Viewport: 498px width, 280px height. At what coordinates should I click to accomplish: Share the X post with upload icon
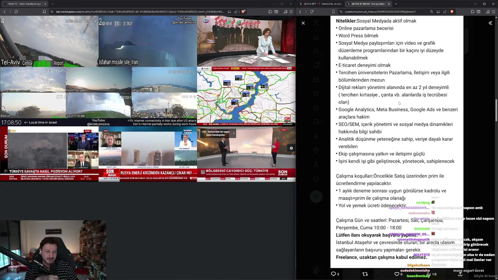pos(460,274)
